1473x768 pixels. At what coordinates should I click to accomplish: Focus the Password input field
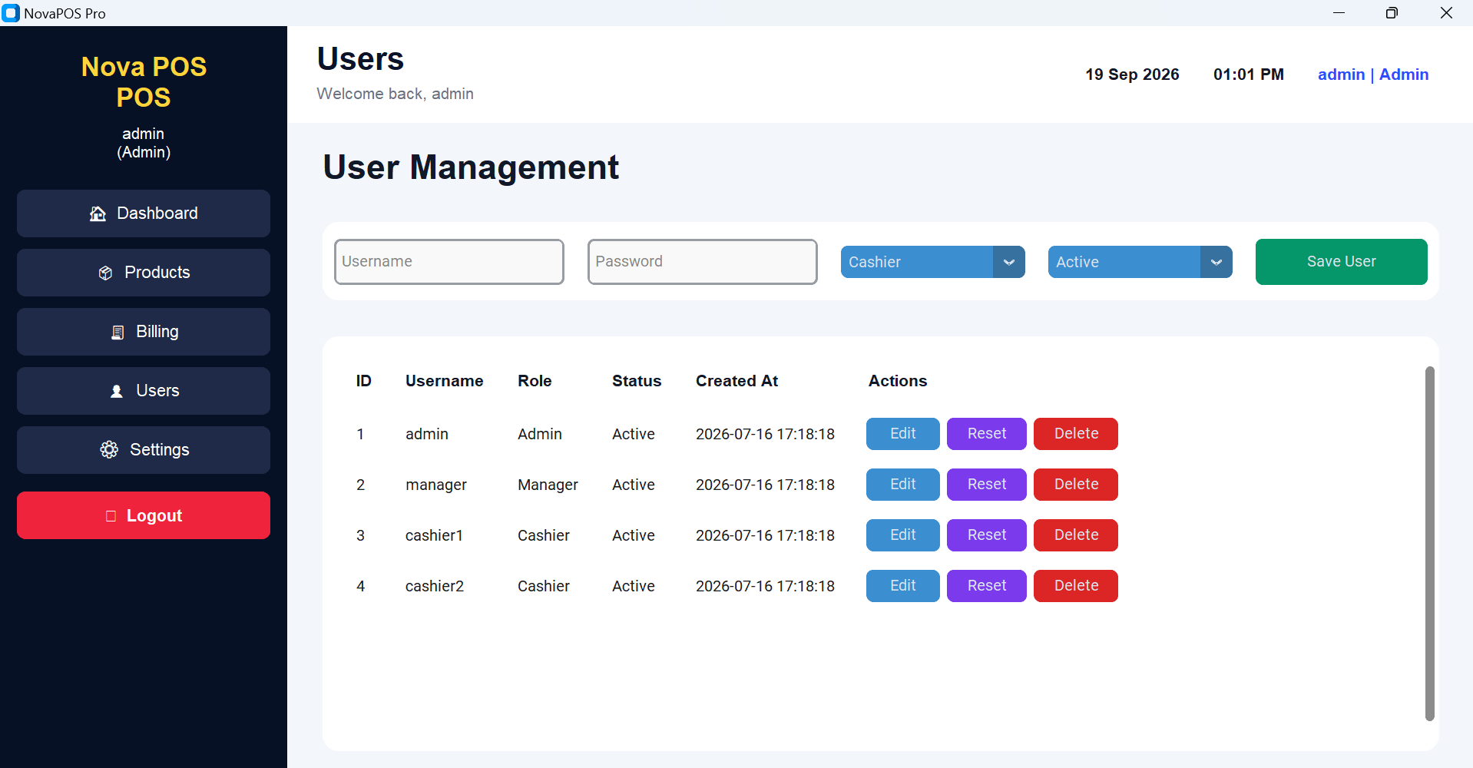(703, 262)
